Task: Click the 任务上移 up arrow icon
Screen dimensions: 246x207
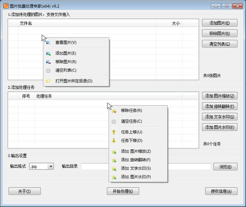Action: click(114, 132)
